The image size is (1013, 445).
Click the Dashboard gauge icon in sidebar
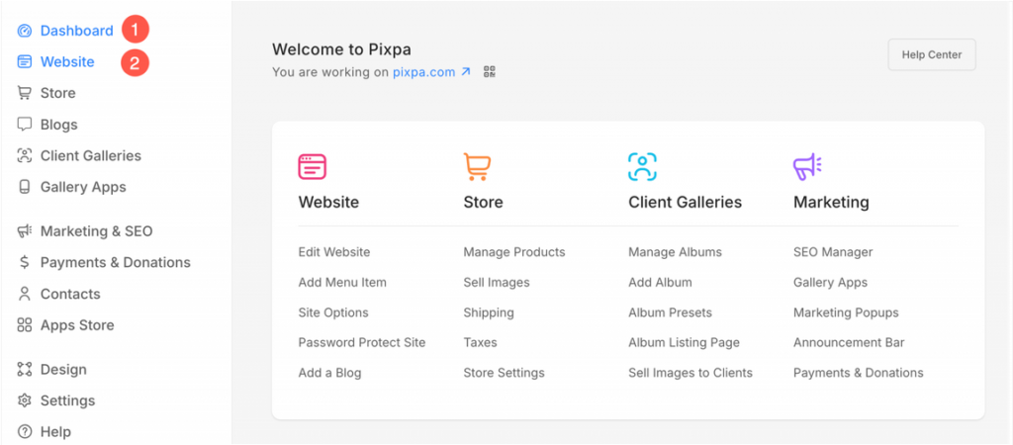point(25,31)
